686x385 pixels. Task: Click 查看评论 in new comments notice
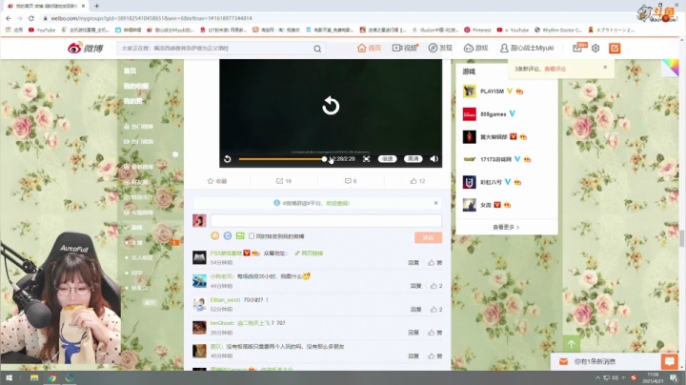pyautogui.click(x=555, y=69)
